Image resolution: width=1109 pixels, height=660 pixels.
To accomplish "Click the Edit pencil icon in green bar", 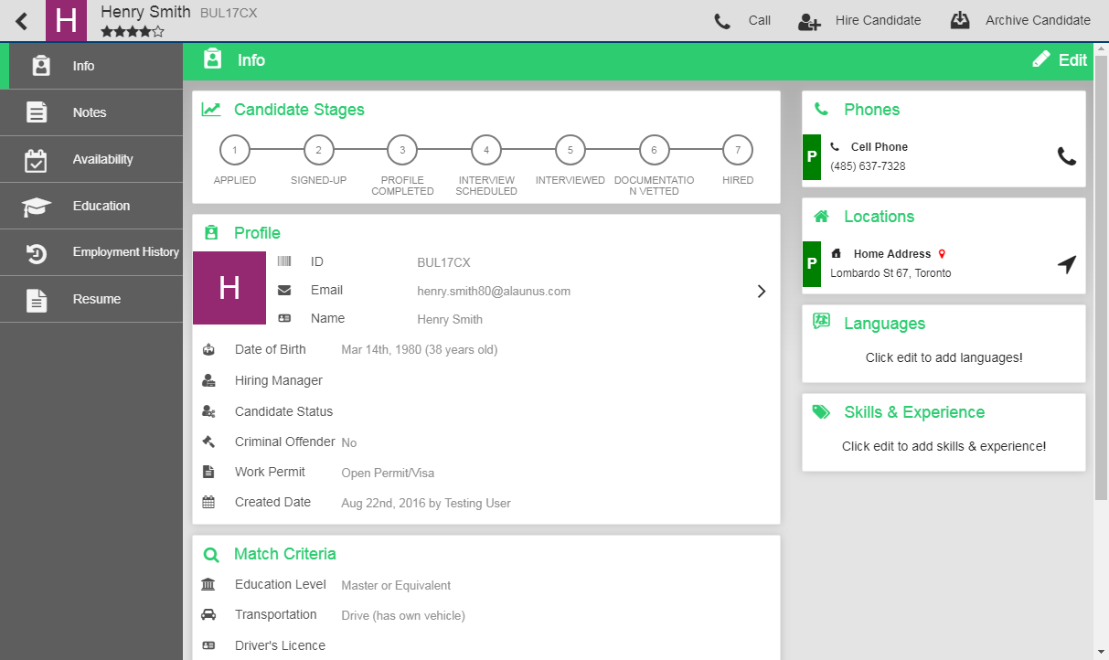I will [1041, 59].
